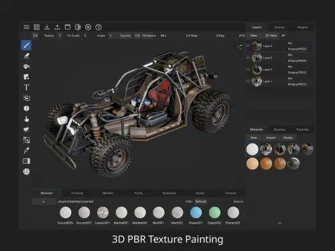The height and width of the screenshot is (251, 335).
Task: Toggle the X-Ray option
Action: click(220, 36)
